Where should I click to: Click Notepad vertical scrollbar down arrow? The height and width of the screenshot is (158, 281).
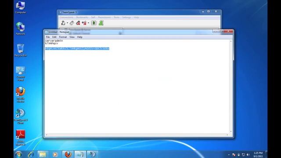point(231,132)
